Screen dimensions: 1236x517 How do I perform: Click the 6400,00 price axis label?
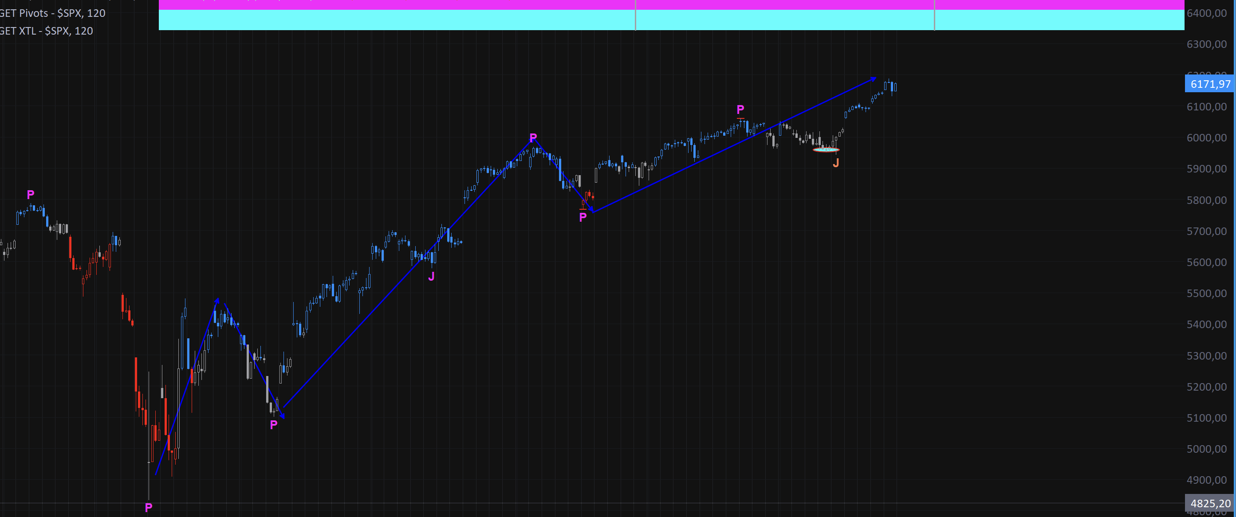[x=1206, y=13]
